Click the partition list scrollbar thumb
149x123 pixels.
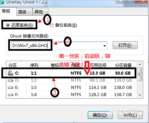140,74
